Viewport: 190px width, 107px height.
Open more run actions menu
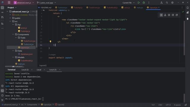pos(149,3)
